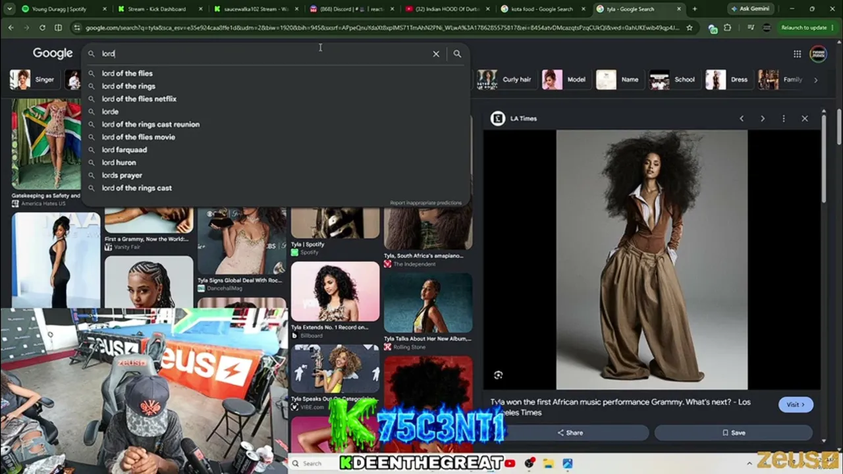Filter images by Family chip
Image resolution: width=843 pixels, height=474 pixels.
click(781, 80)
